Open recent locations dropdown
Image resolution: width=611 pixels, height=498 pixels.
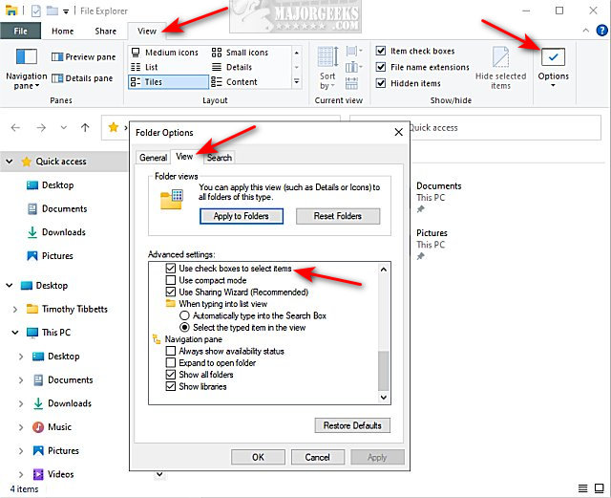(64, 128)
